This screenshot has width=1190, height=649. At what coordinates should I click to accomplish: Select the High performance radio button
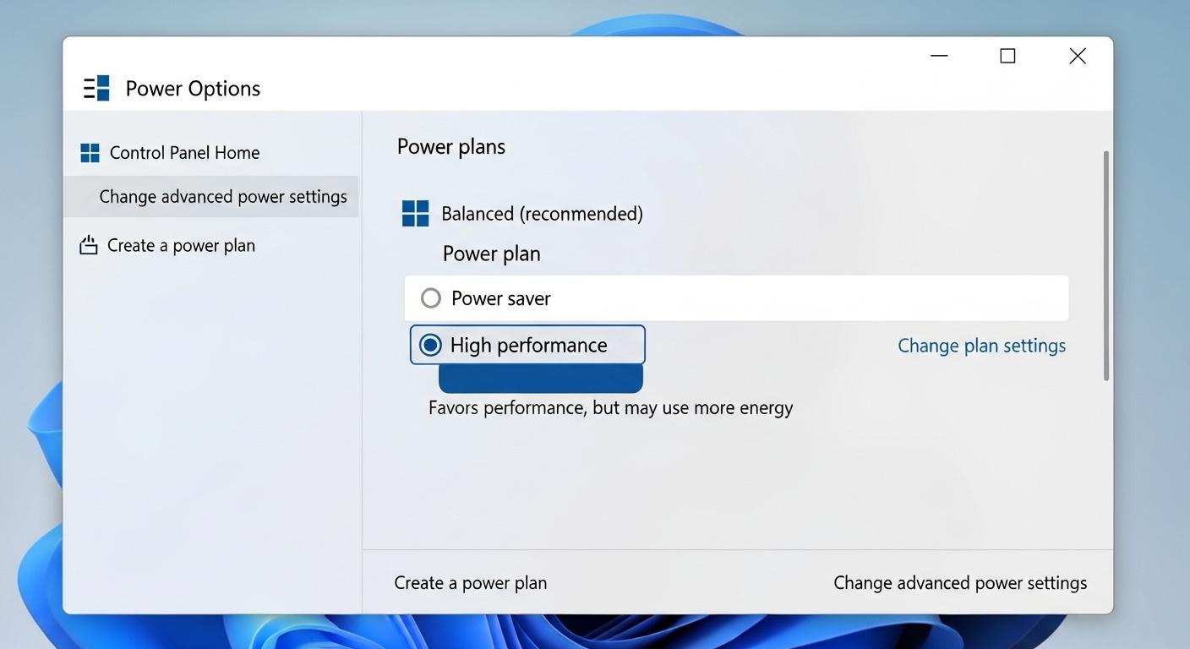click(x=431, y=345)
